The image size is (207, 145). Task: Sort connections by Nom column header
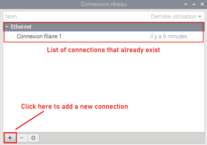click(x=69, y=16)
